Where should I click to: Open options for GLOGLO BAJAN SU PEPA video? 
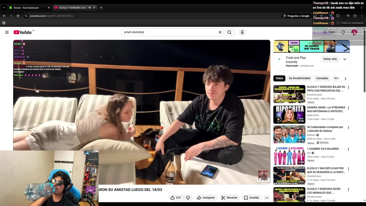coord(348,88)
